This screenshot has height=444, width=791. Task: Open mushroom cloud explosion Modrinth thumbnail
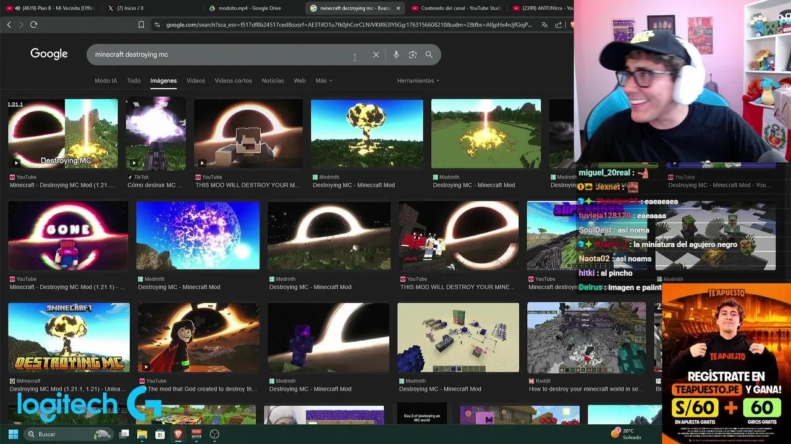tap(367, 134)
